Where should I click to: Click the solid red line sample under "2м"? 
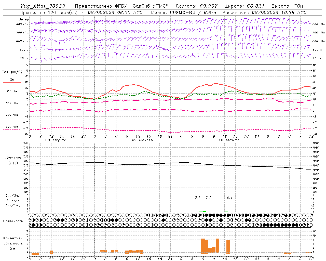[12, 83]
